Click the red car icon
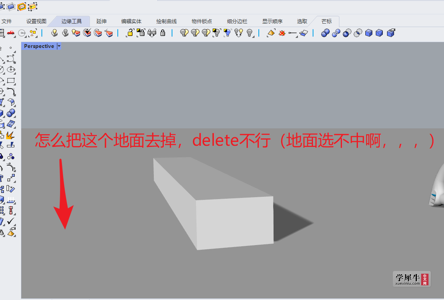This screenshot has width=444, height=300. pyautogui.click(x=11, y=33)
